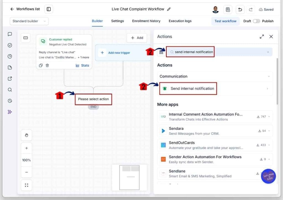Open the search sidebar icon
283x200 pixels.
[10, 90]
